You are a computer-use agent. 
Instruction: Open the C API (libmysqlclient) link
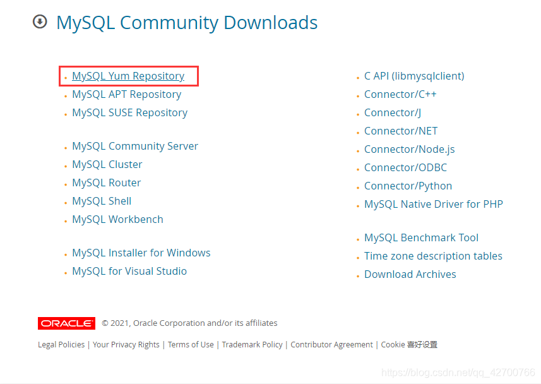click(414, 76)
